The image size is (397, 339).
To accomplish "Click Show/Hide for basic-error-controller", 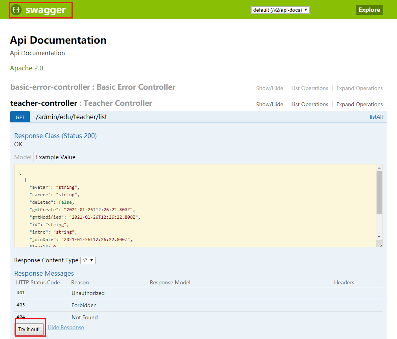I will coord(269,88).
